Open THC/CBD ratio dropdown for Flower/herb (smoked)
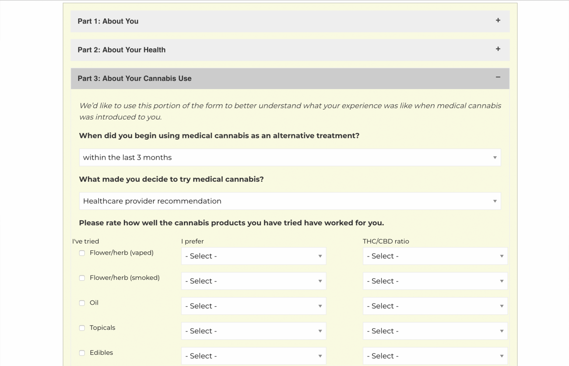This screenshot has width=569, height=366. (435, 281)
